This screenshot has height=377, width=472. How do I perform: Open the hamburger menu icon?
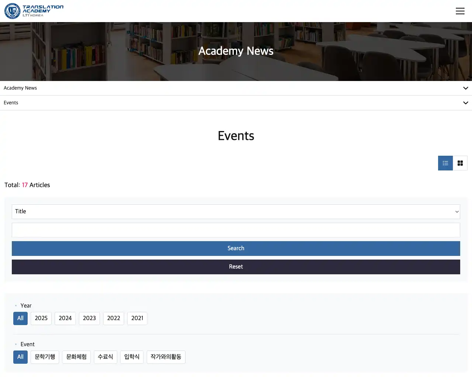click(460, 11)
